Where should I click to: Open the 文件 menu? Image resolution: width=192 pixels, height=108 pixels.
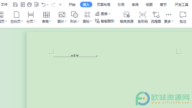4,5
